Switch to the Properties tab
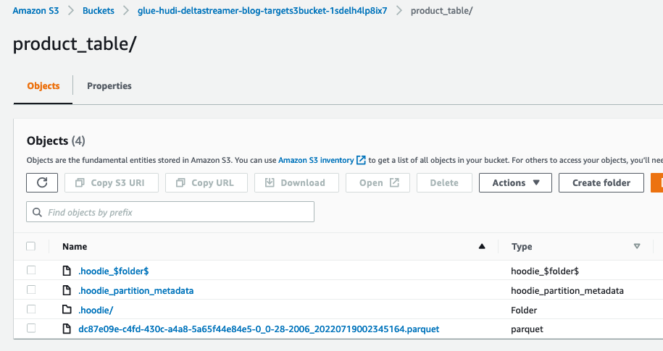Viewport: 663px width, 351px height. (x=109, y=86)
